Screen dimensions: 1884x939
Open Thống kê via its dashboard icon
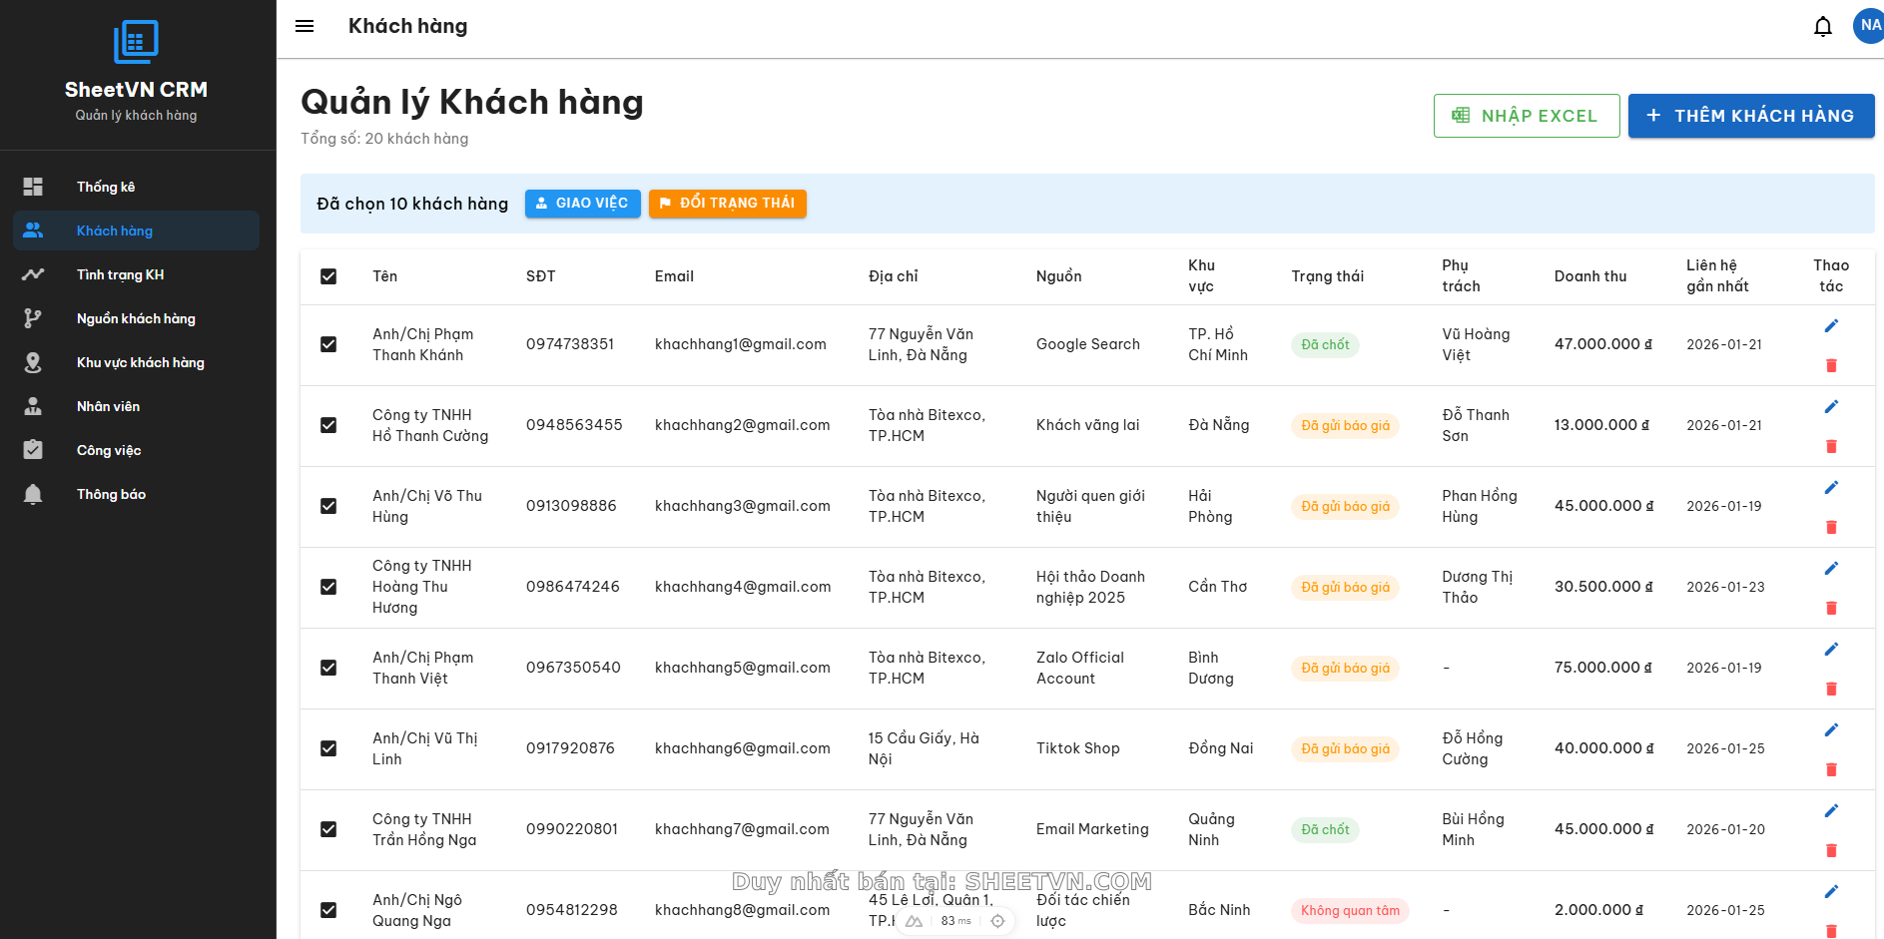[x=33, y=187]
